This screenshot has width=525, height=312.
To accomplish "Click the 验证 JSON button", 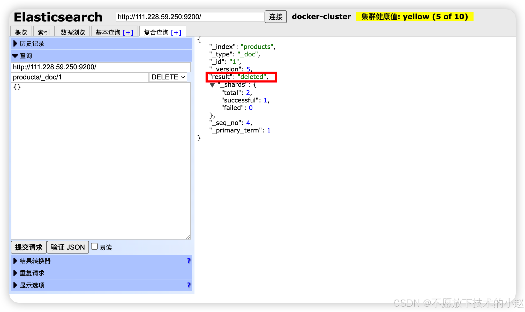I will click(x=68, y=247).
